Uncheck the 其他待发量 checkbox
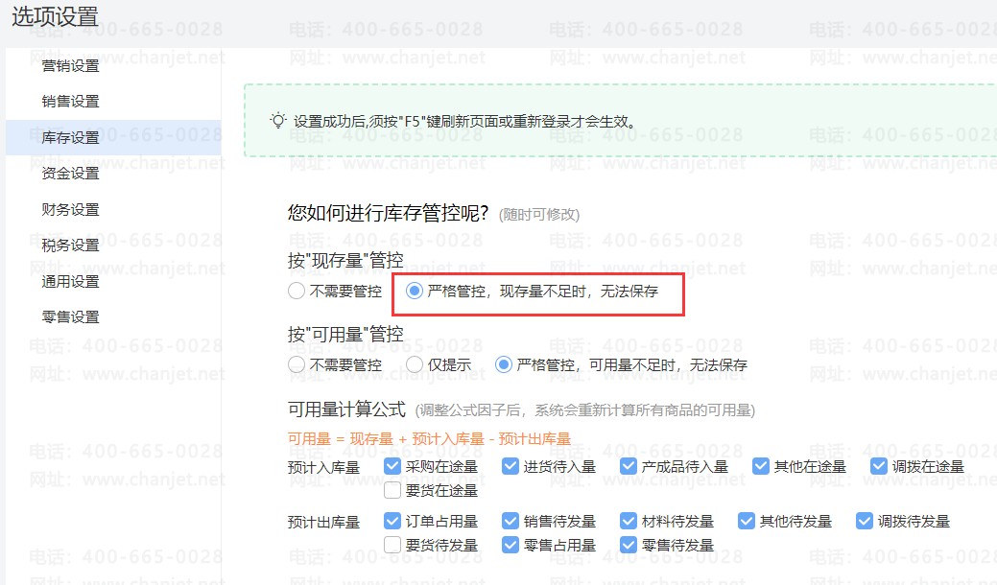The image size is (997, 585). [747, 521]
